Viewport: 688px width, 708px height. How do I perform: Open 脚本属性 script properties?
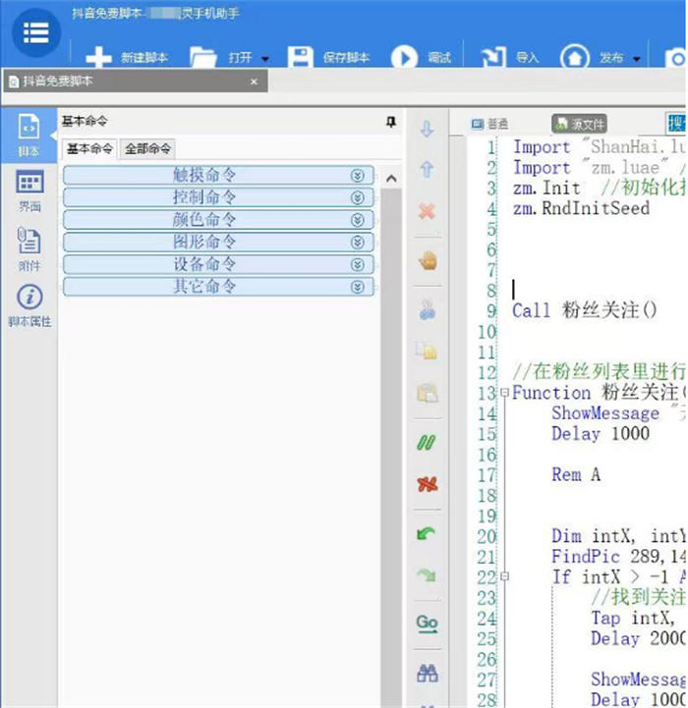tap(29, 304)
